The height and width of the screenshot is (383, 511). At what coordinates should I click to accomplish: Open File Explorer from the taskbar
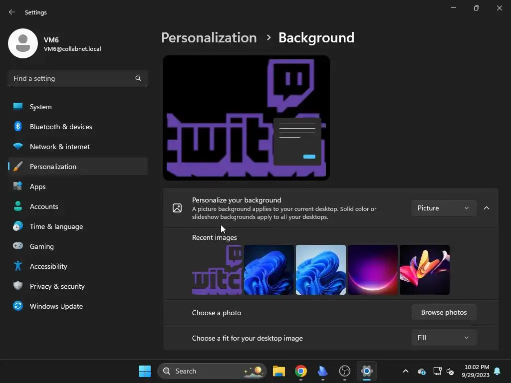point(279,371)
